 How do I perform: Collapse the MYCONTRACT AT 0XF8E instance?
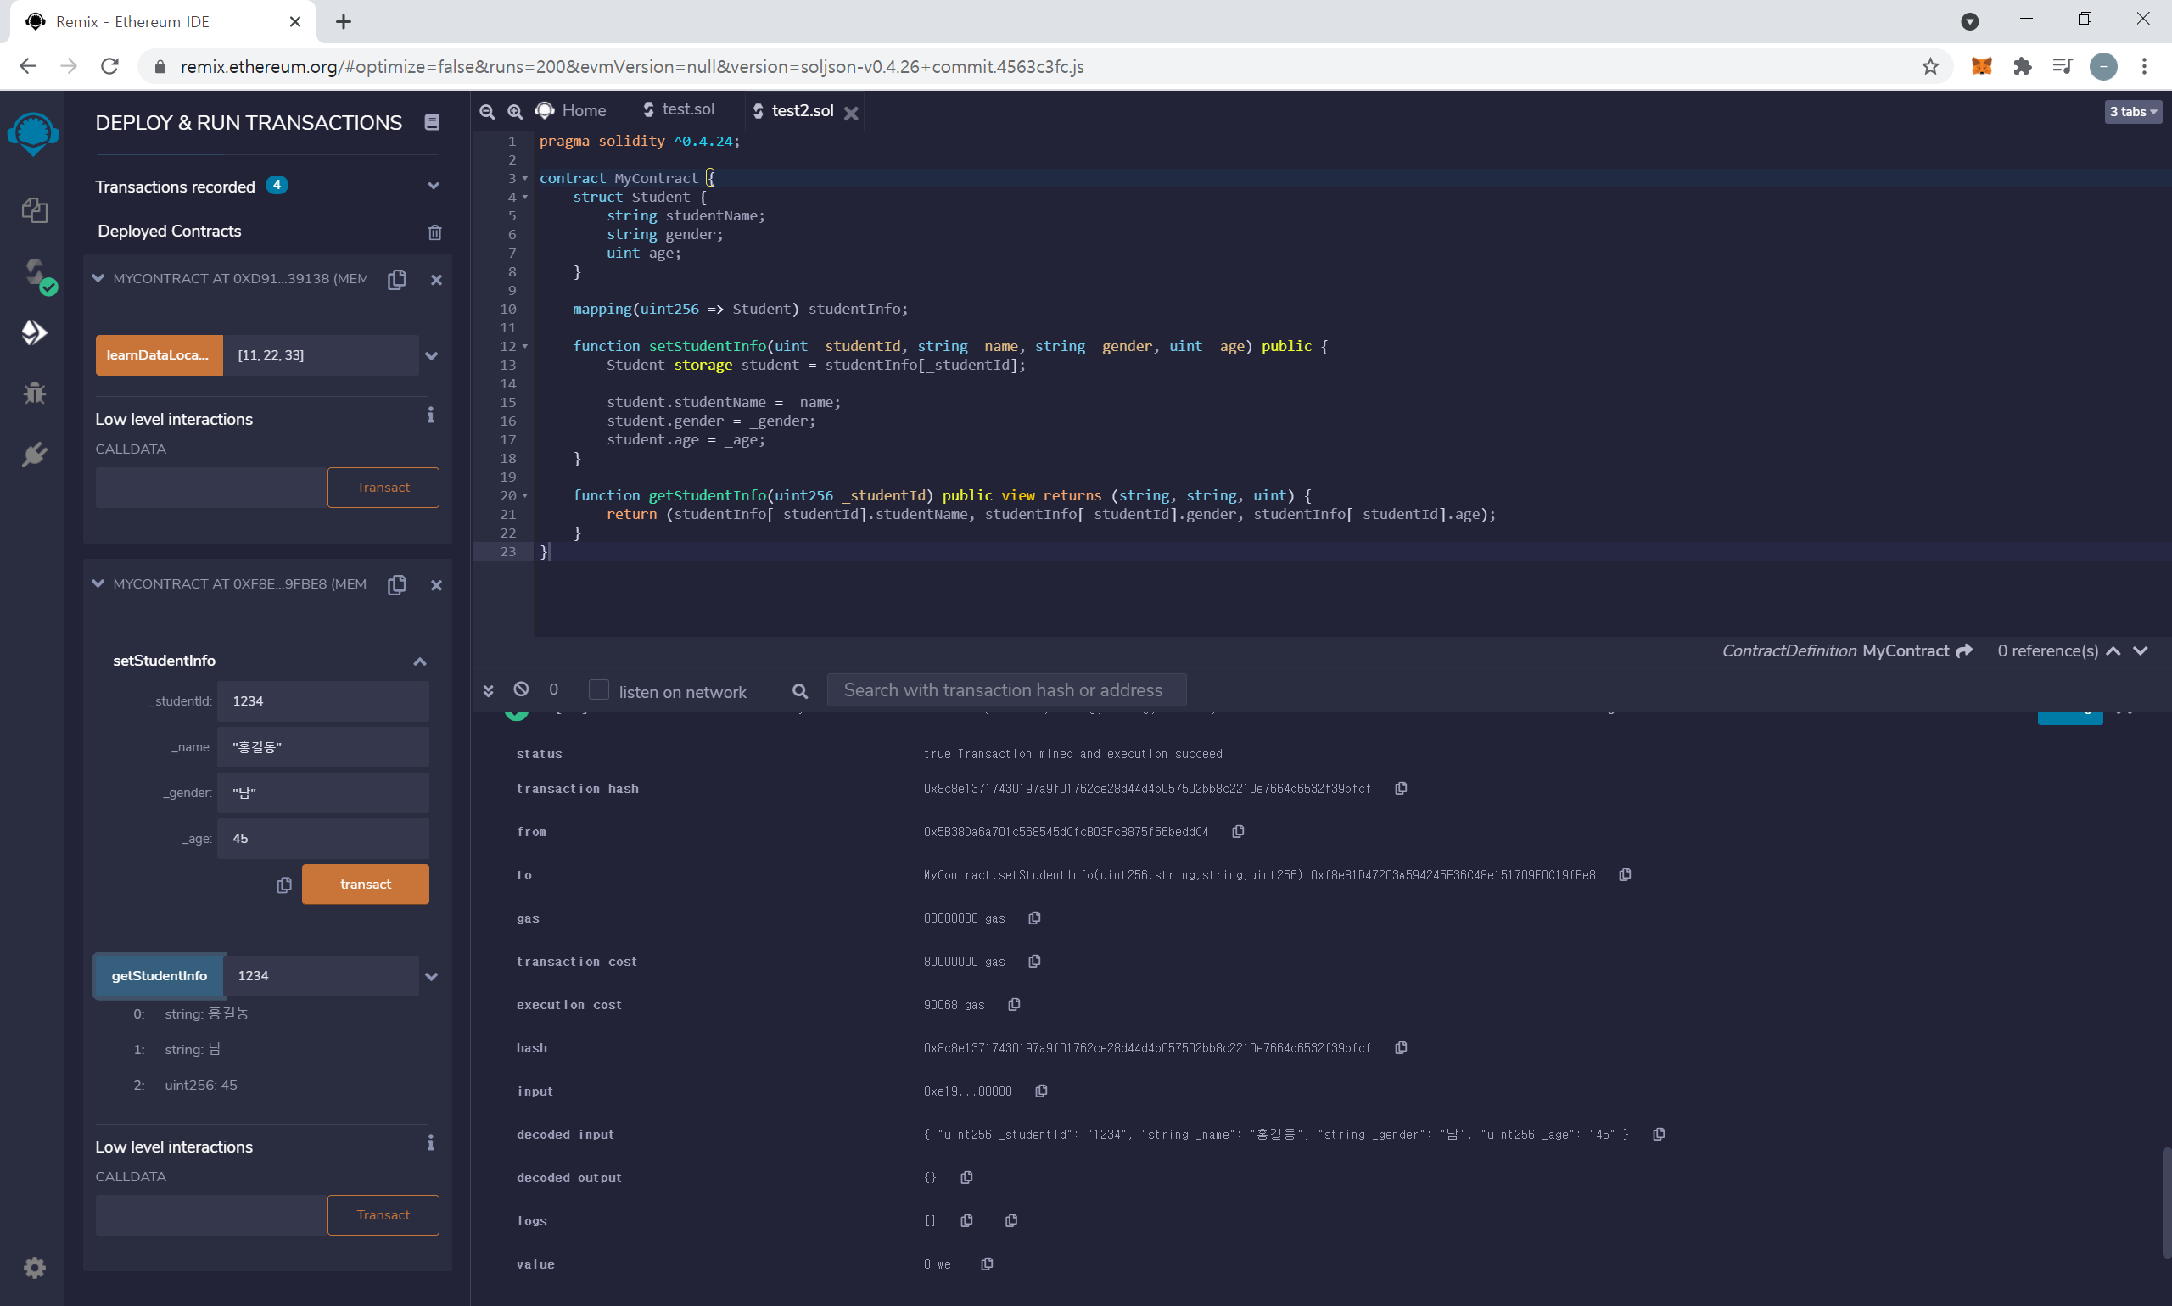(x=98, y=583)
